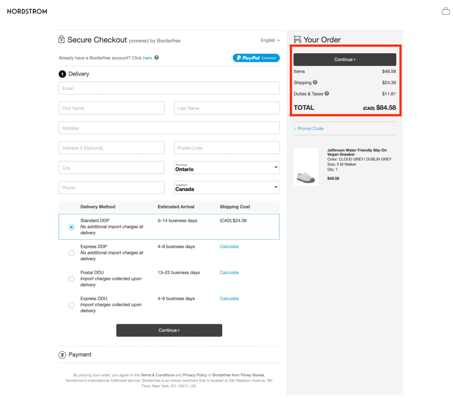
Task: Click the lock icon beside Secure Checkout
Action: click(62, 39)
